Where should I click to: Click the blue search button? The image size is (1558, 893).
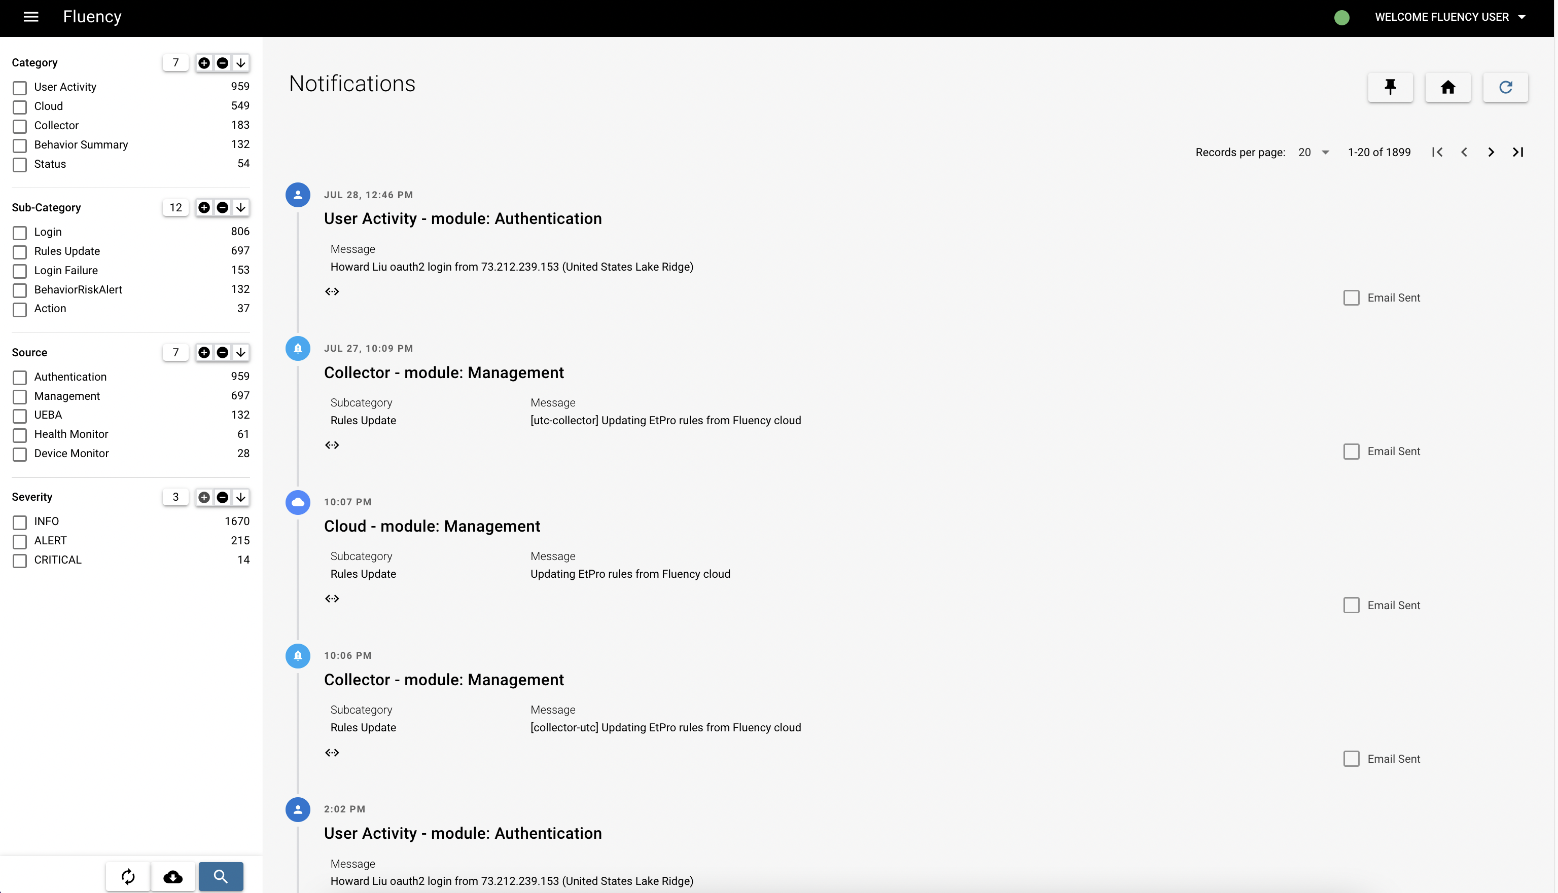[221, 876]
